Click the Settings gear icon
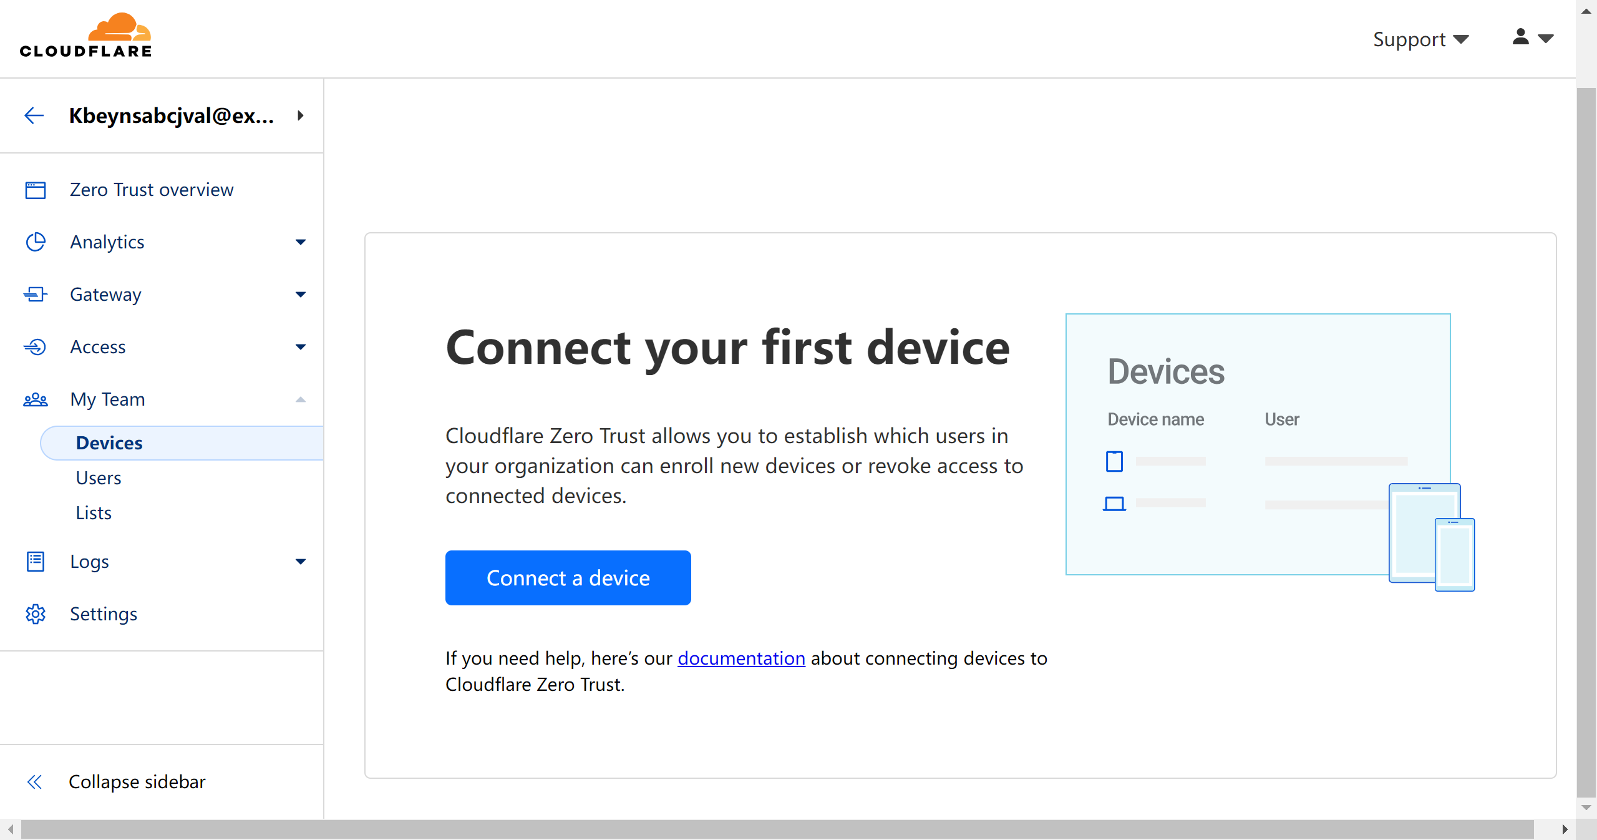 pos(36,614)
